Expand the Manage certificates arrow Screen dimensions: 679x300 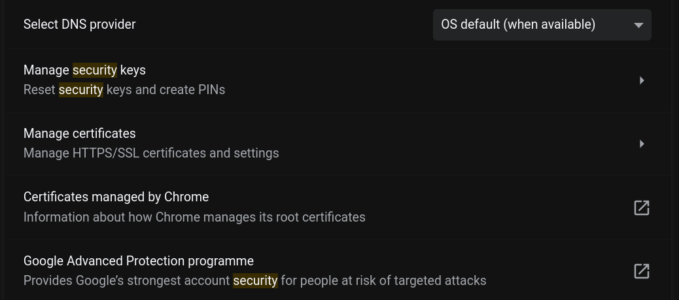pyautogui.click(x=642, y=144)
